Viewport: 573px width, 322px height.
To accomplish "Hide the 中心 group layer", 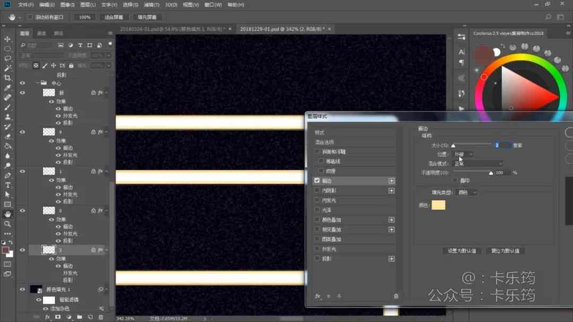I will tap(22, 83).
